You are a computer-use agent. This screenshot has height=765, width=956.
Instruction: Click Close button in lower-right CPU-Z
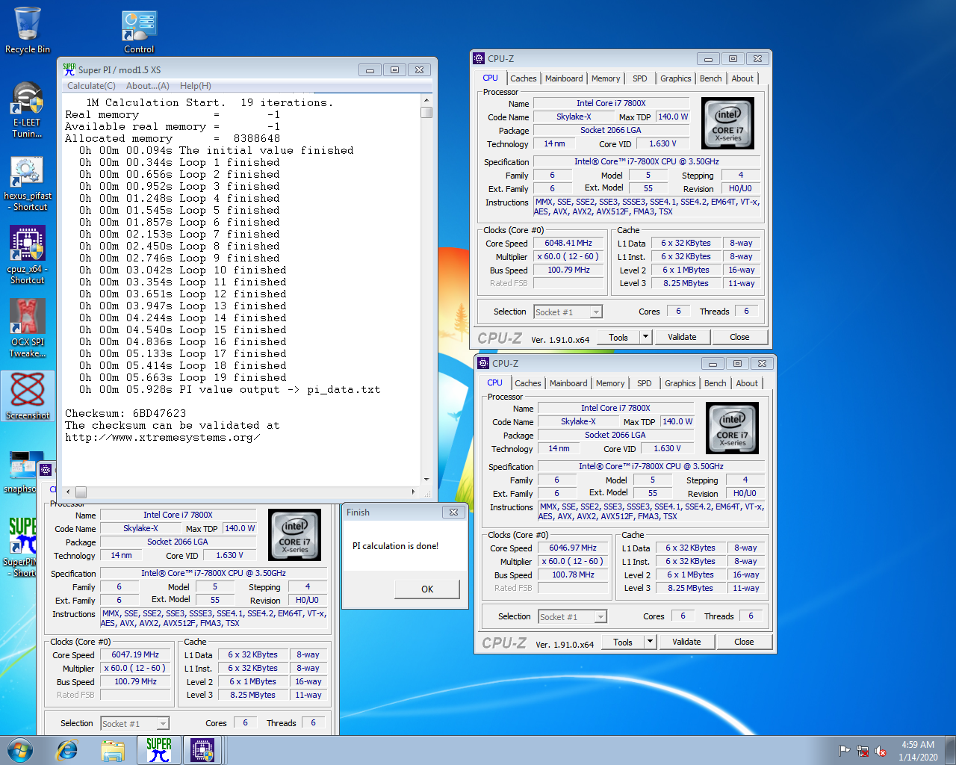coord(744,642)
